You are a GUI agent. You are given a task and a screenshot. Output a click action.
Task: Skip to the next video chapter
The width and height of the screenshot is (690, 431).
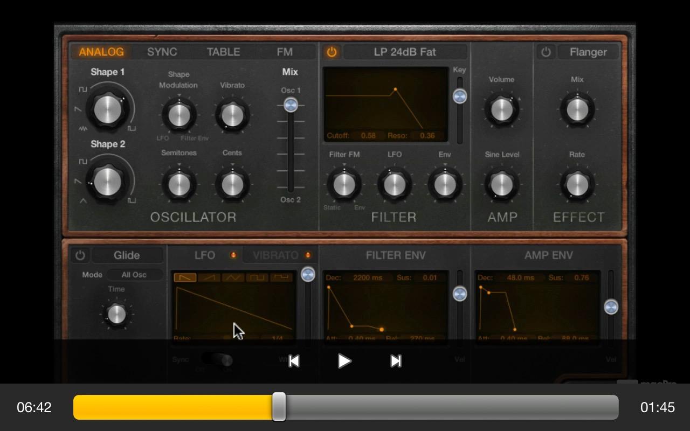tap(396, 361)
